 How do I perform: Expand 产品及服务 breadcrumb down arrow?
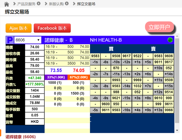[39, 4]
